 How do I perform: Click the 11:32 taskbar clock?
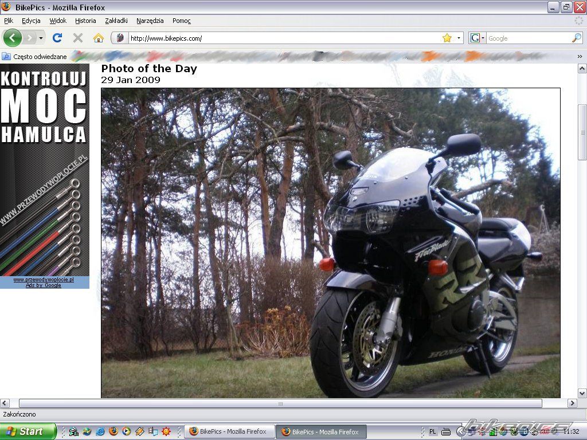[x=572, y=432]
